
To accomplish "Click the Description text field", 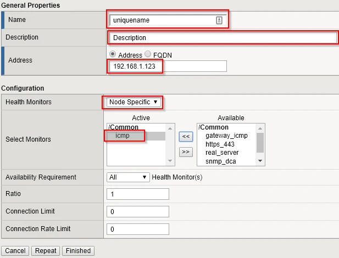I will (222, 38).
